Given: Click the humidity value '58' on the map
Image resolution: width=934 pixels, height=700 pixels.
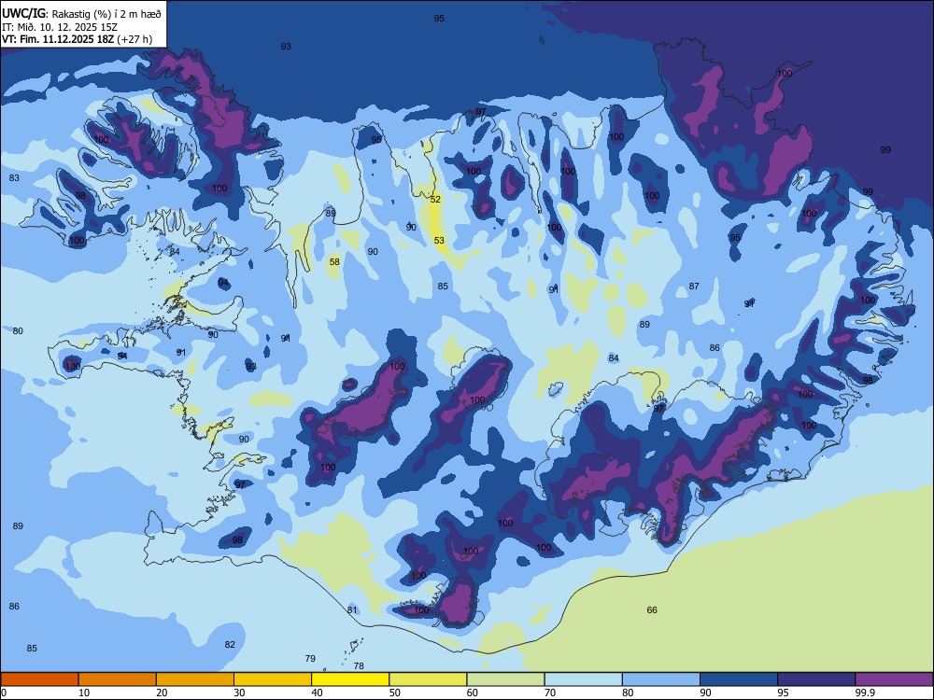Looking at the screenshot, I should (x=334, y=262).
